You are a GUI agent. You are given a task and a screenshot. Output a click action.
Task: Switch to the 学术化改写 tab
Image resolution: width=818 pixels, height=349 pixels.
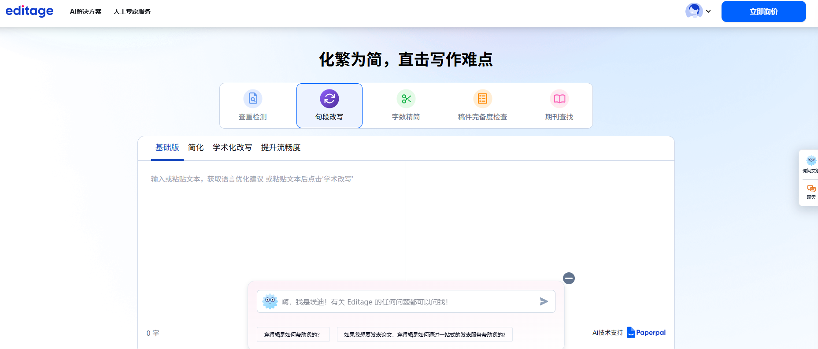pyautogui.click(x=232, y=147)
